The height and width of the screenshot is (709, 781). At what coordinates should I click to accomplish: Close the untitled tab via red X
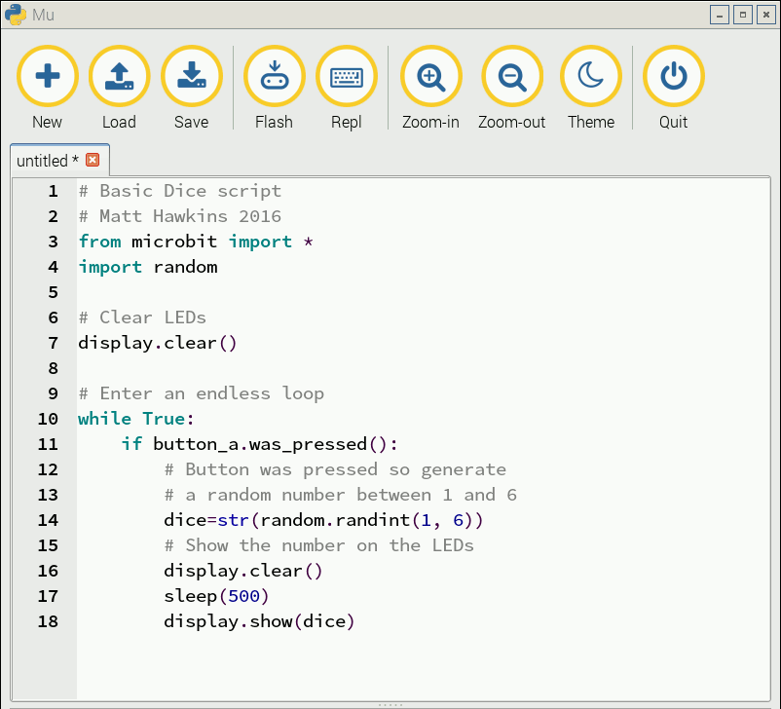tap(93, 160)
